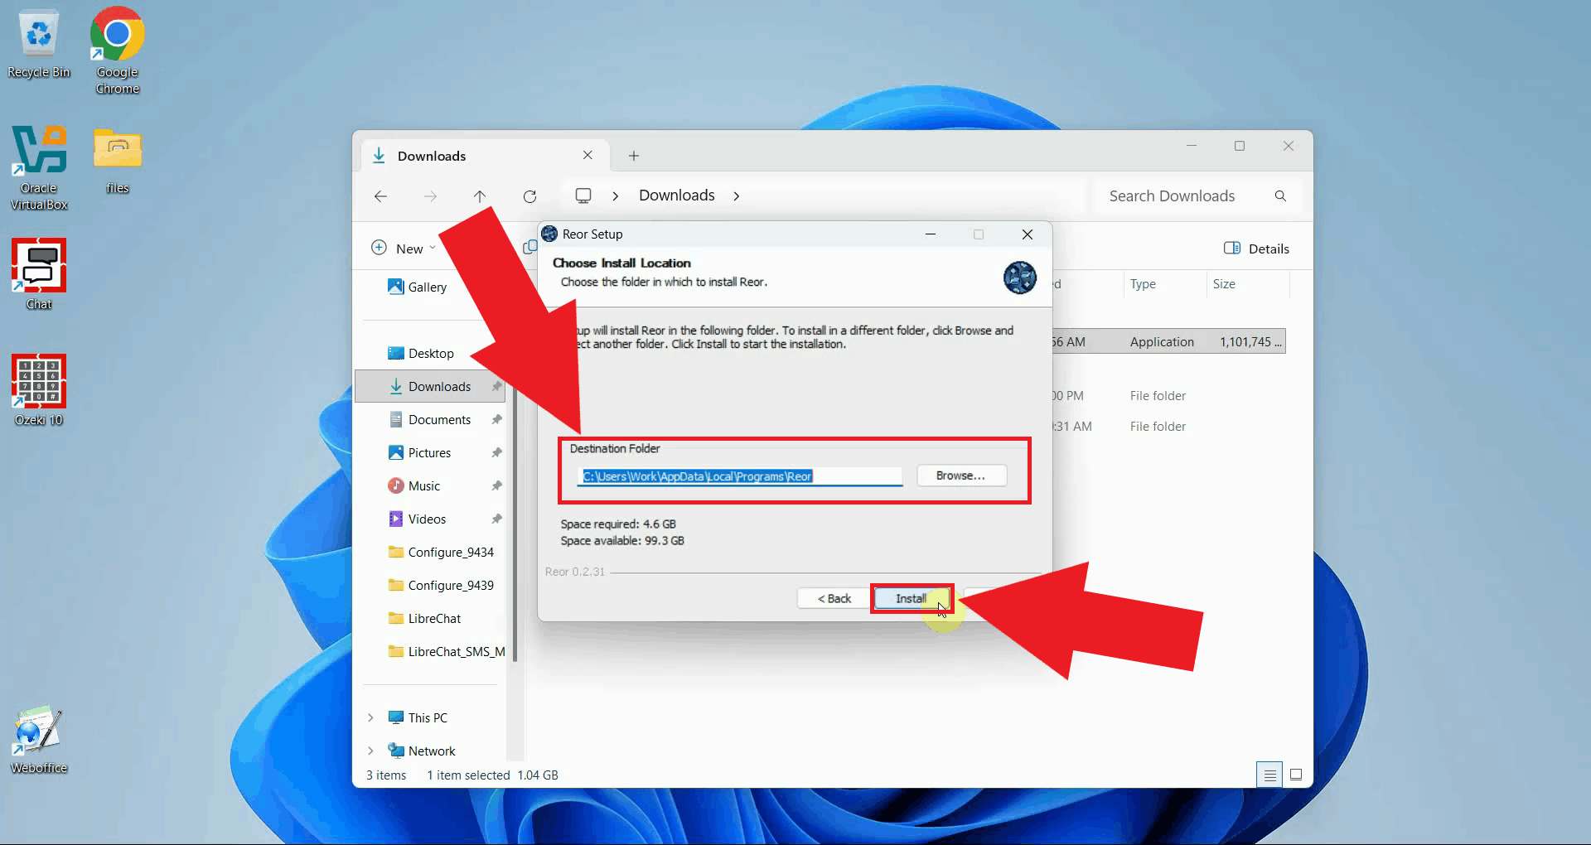Open the files folder on the desktop
1591x845 pixels.
[x=117, y=159]
